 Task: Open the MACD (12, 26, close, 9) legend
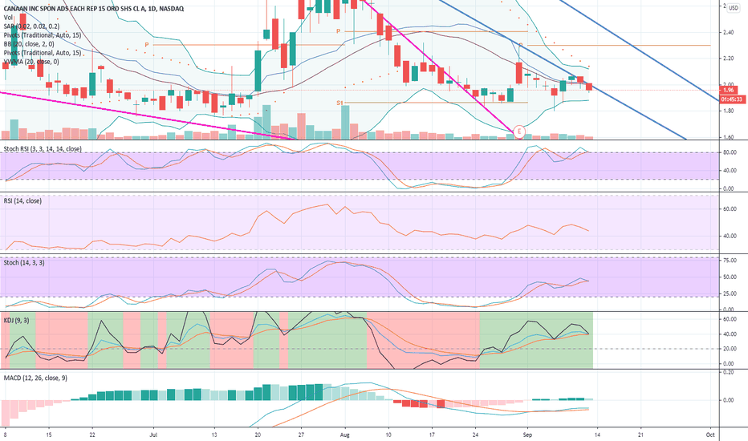[x=35, y=378]
